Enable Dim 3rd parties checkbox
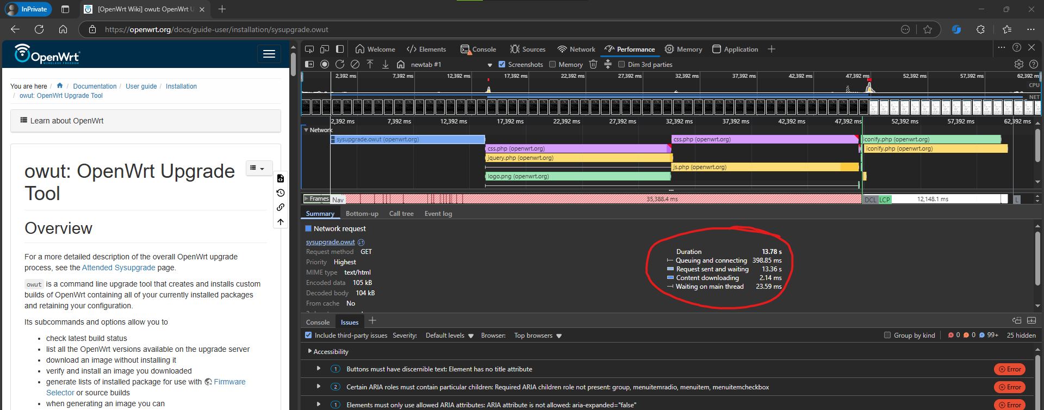 pos(622,64)
